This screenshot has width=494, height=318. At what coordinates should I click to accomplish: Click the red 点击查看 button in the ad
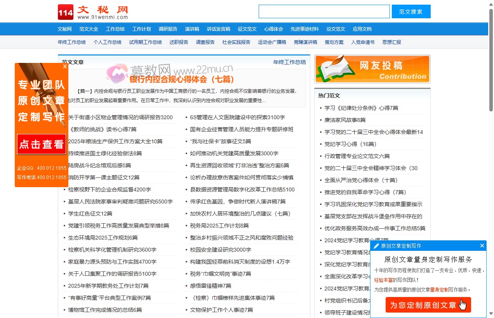(41, 144)
